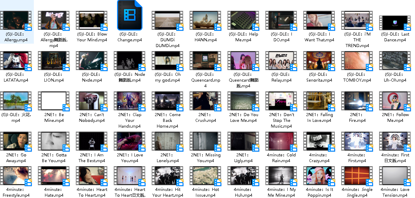The width and height of the screenshot is (415, 198).
Task: Select the 4minute: Is It Poppin.mp4 thumbnail
Action: pos(319,176)
